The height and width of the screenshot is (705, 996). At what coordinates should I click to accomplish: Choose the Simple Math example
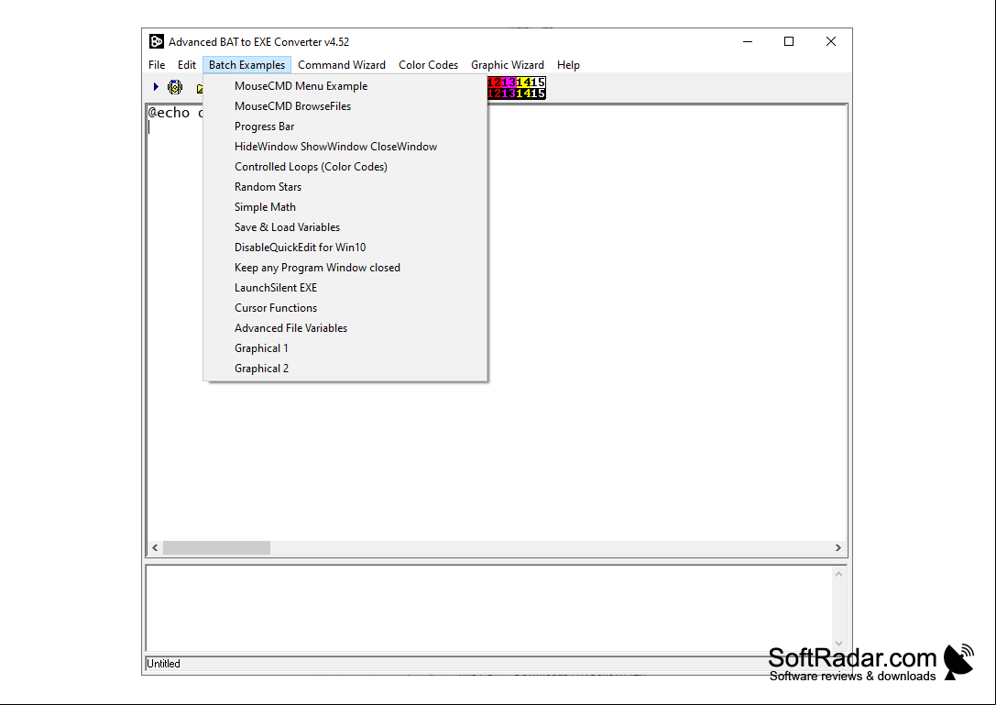[345, 207]
